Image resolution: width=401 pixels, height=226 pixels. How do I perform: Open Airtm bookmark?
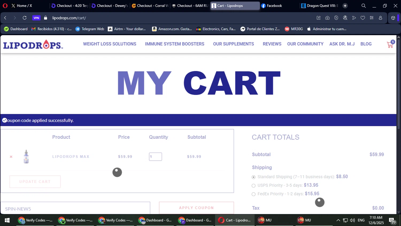[x=127, y=29]
